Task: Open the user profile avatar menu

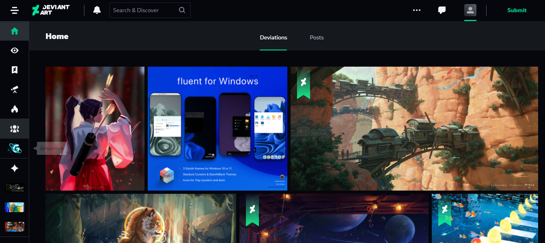Action: [470, 10]
